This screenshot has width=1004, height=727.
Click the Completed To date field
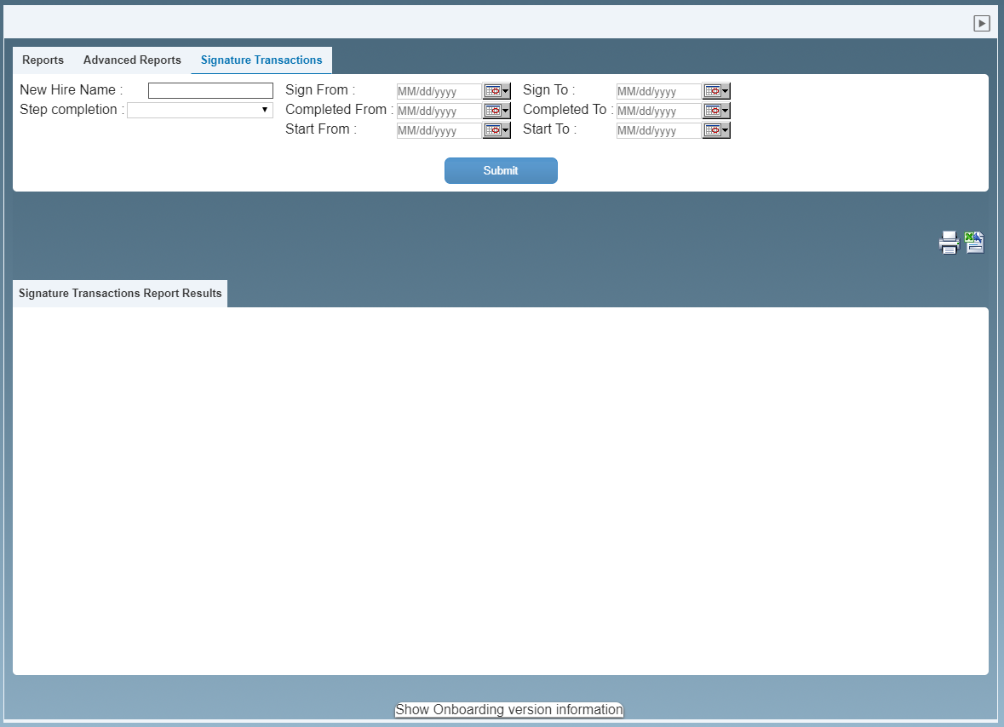[x=659, y=111]
